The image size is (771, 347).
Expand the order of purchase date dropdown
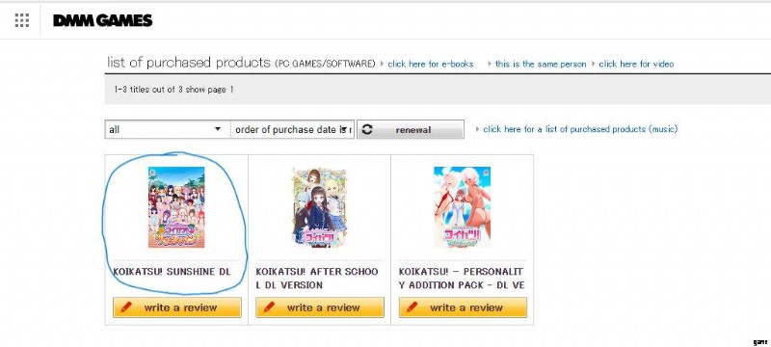click(x=293, y=129)
